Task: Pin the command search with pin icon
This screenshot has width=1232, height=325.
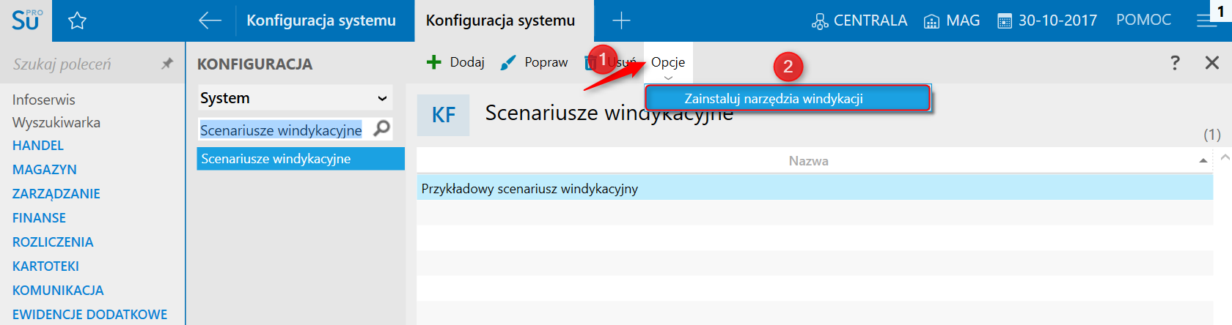Action: (167, 64)
